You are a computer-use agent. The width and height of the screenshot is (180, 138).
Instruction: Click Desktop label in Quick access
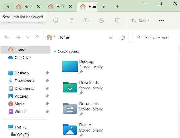[86, 62]
